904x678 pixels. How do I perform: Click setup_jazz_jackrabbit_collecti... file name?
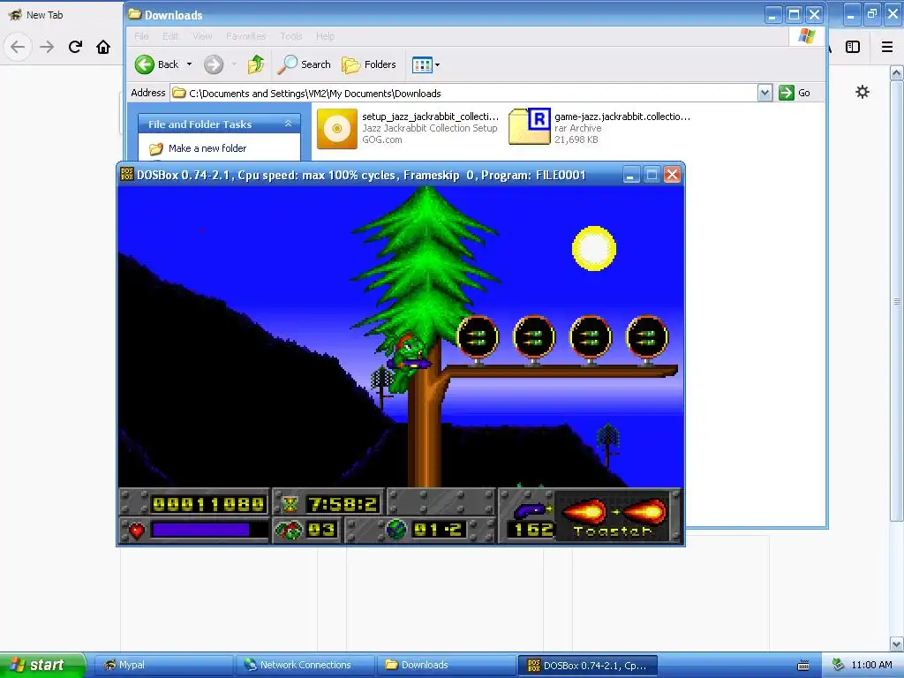click(430, 117)
